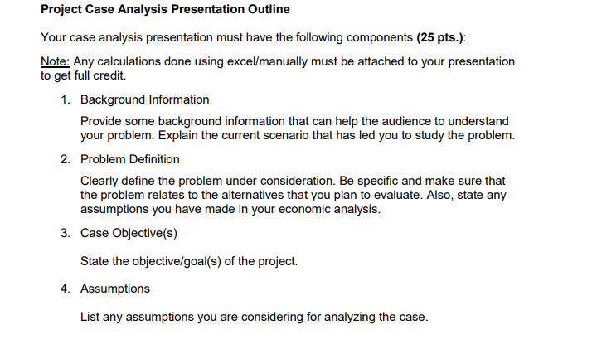
Task: Click the 'Problem Definition' heading
Action: tap(129, 159)
